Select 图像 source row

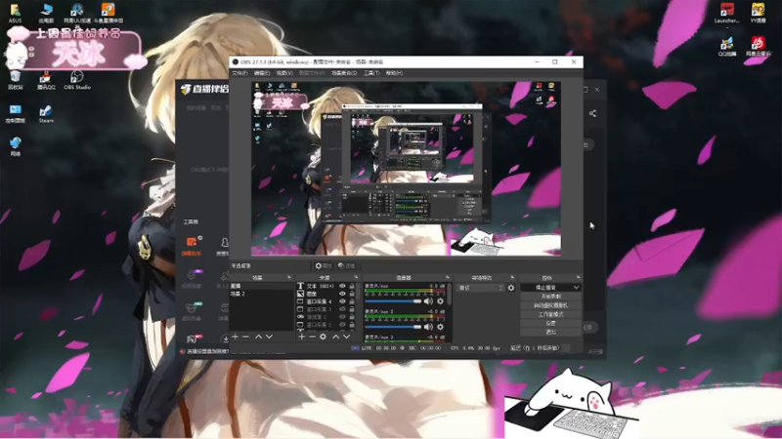coord(327,294)
